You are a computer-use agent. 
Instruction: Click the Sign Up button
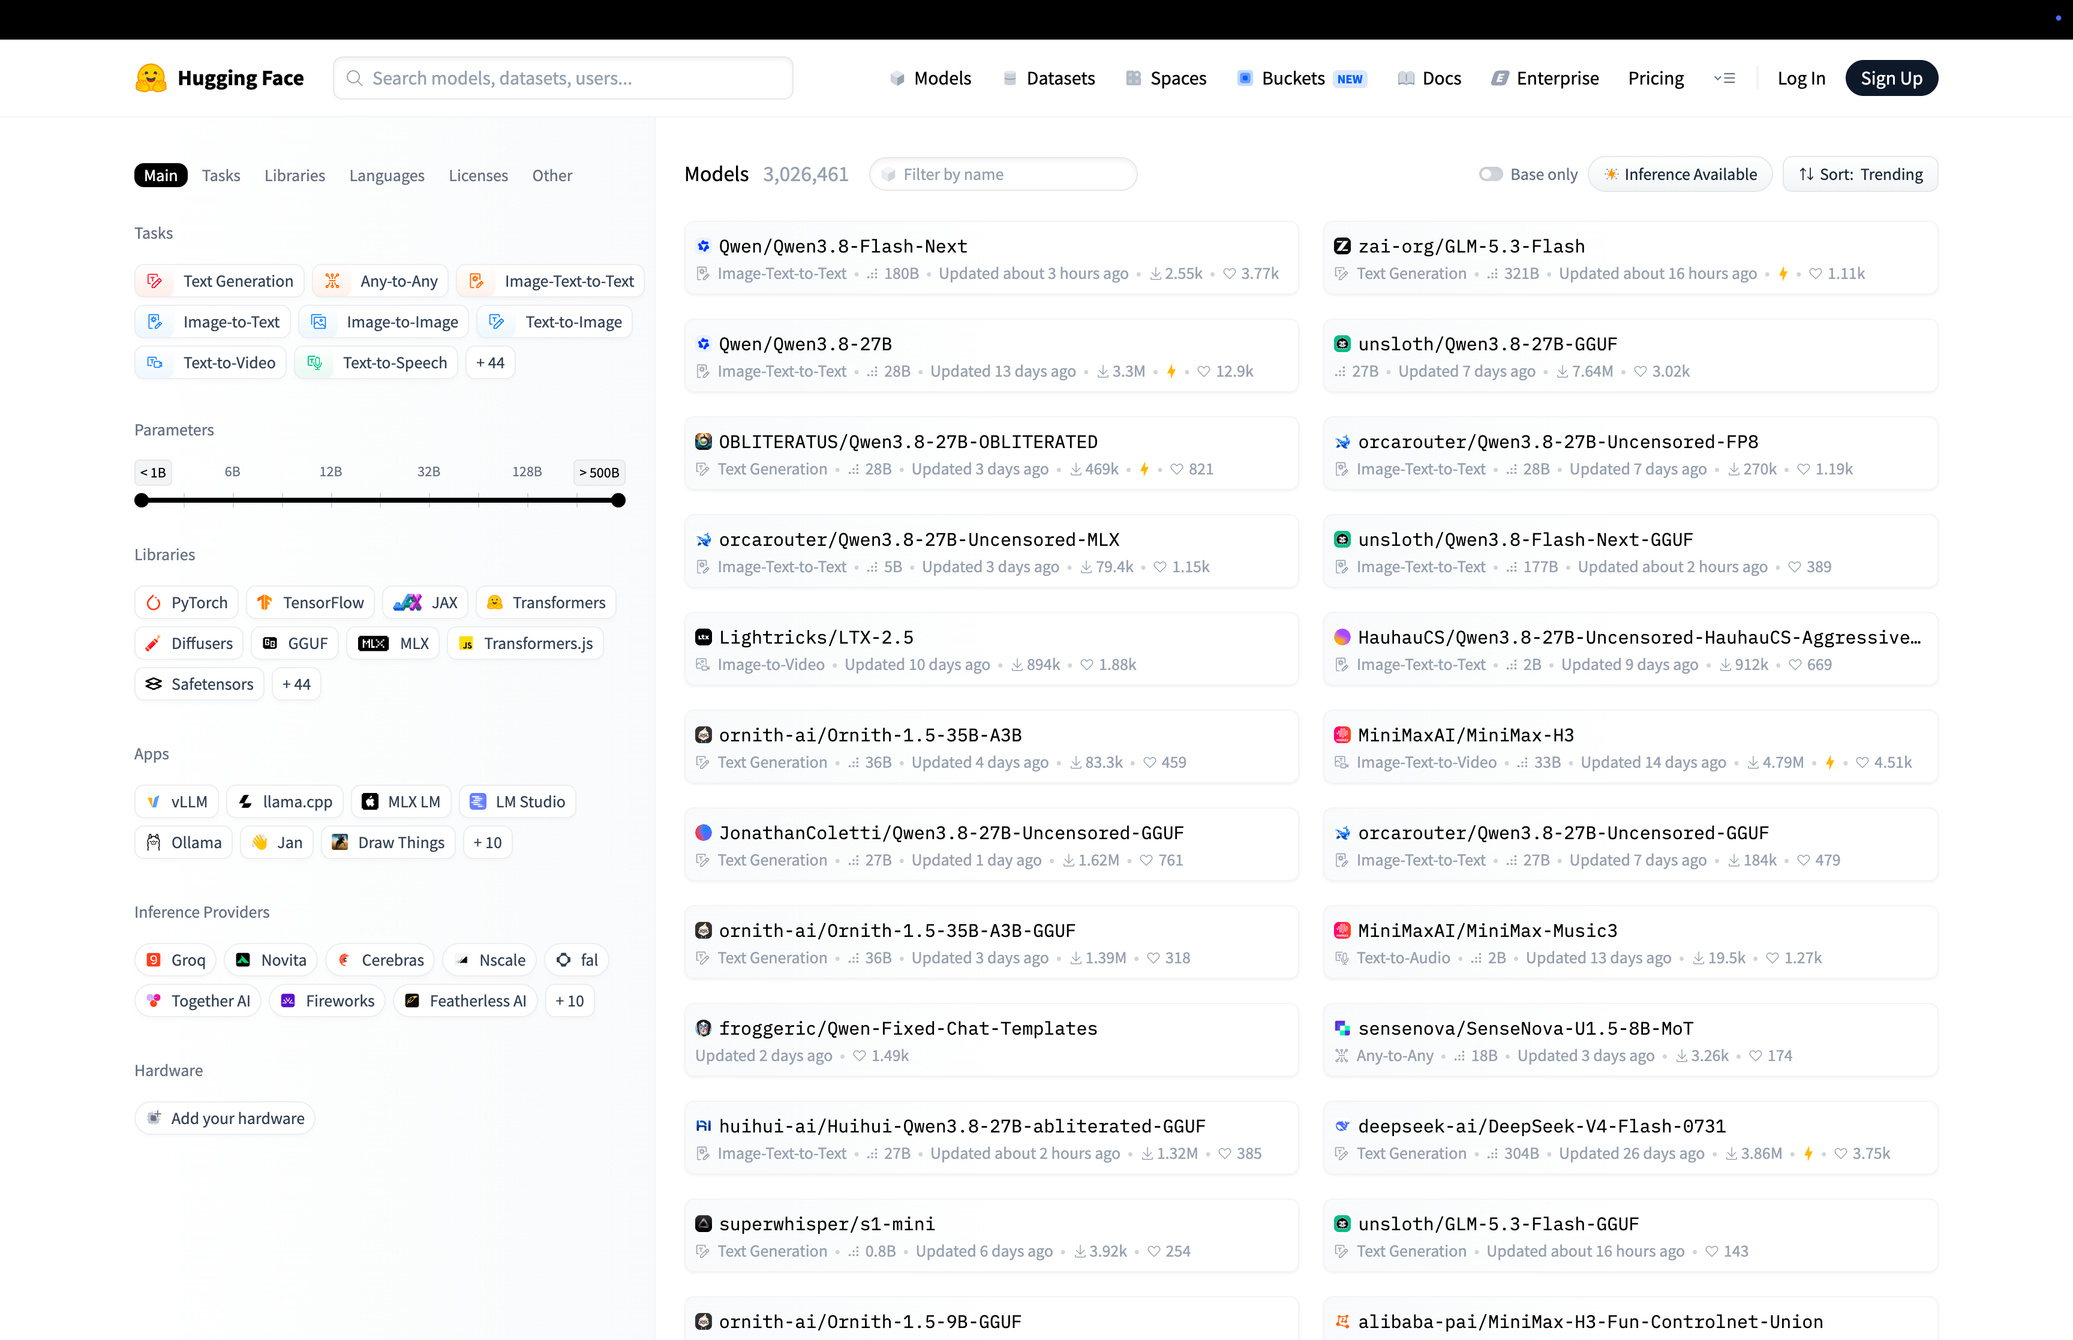1891,79
